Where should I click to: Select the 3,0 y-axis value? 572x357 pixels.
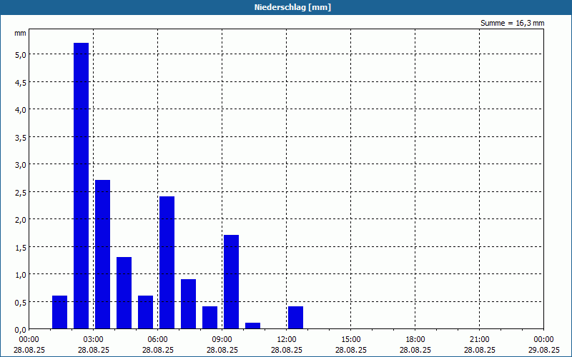[20, 165]
